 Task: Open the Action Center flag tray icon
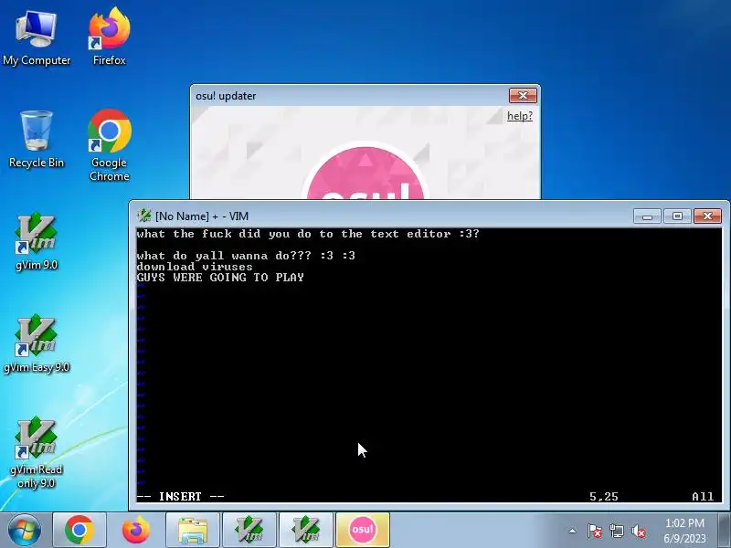coord(595,531)
